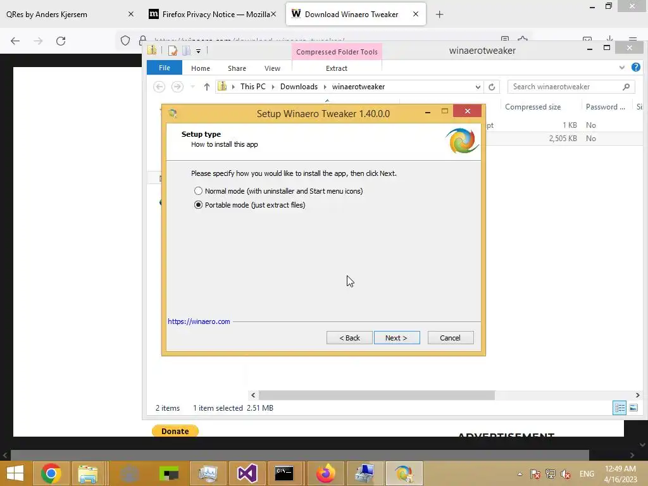Click Firefox tracking protection shield icon
Image resolution: width=648 pixels, height=486 pixels.
(125, 40)
